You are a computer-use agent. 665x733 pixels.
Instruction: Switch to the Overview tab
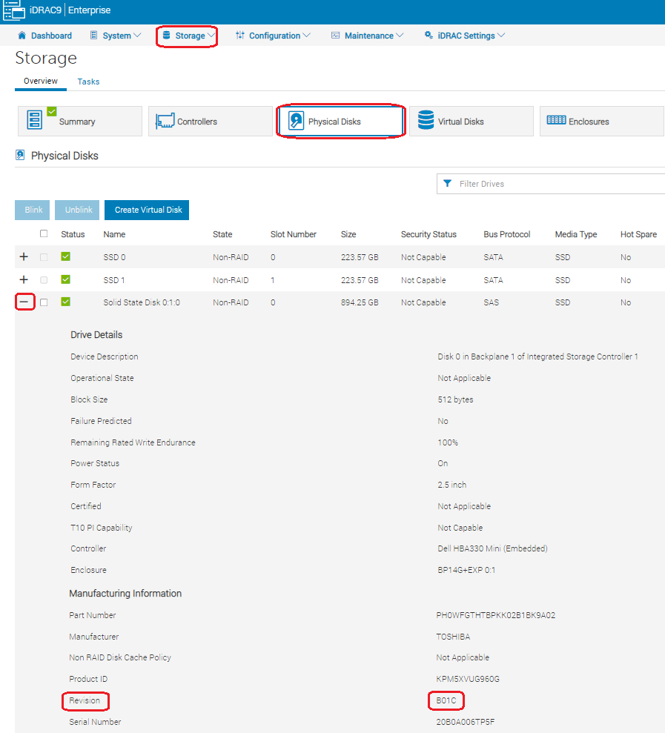(41, 81)
